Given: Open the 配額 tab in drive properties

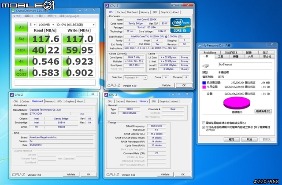Looking at the screenshot, I should pos(249,53).
